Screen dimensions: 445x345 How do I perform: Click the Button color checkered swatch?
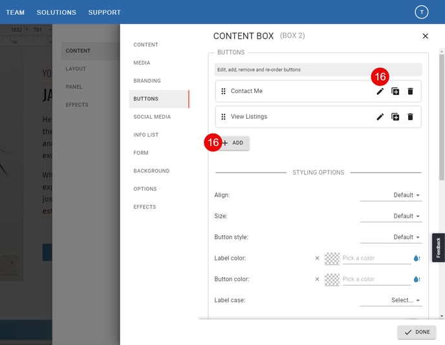[332, 279]
